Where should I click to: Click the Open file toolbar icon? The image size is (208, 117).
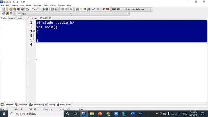(7, 9)
